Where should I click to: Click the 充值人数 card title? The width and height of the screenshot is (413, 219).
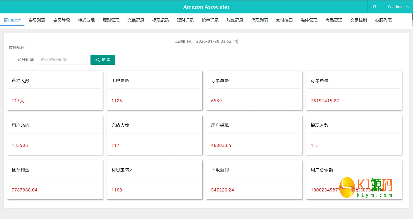[x=120, y=125]
